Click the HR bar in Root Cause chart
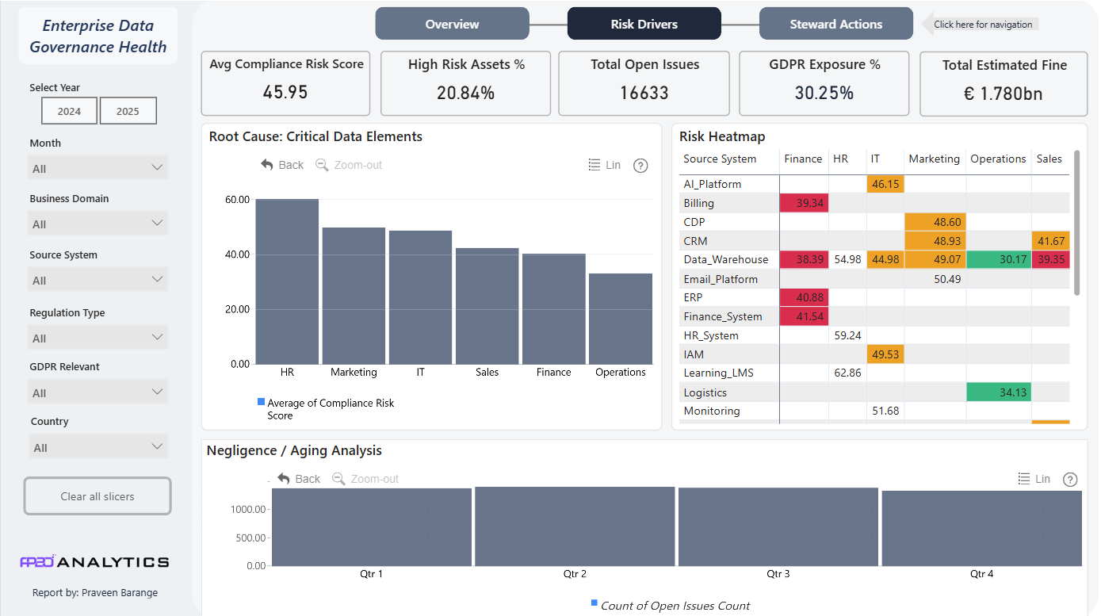Image resolution: width=1101 pixels, height=616 pixels. tap(287, 281)
